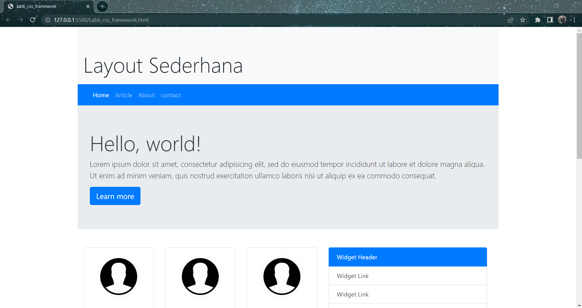
Task: Open the share this page dialog
Action: tap(511, 20)
